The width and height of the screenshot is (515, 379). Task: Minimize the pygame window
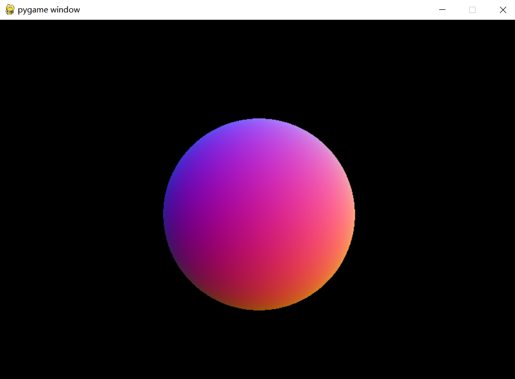pos(442,10)
